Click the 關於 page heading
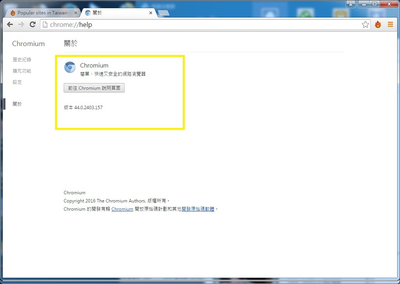Viewport: 400px width, 284px height. [71, 43]
